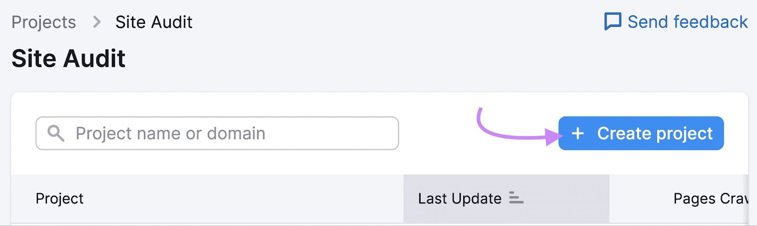757x226 pixels.
Task: Open the Send feedback link text
Action: [x=687, y=22]
